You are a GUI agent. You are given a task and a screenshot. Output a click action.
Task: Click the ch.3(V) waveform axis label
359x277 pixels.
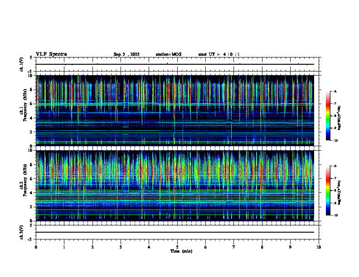coord(22,232)
